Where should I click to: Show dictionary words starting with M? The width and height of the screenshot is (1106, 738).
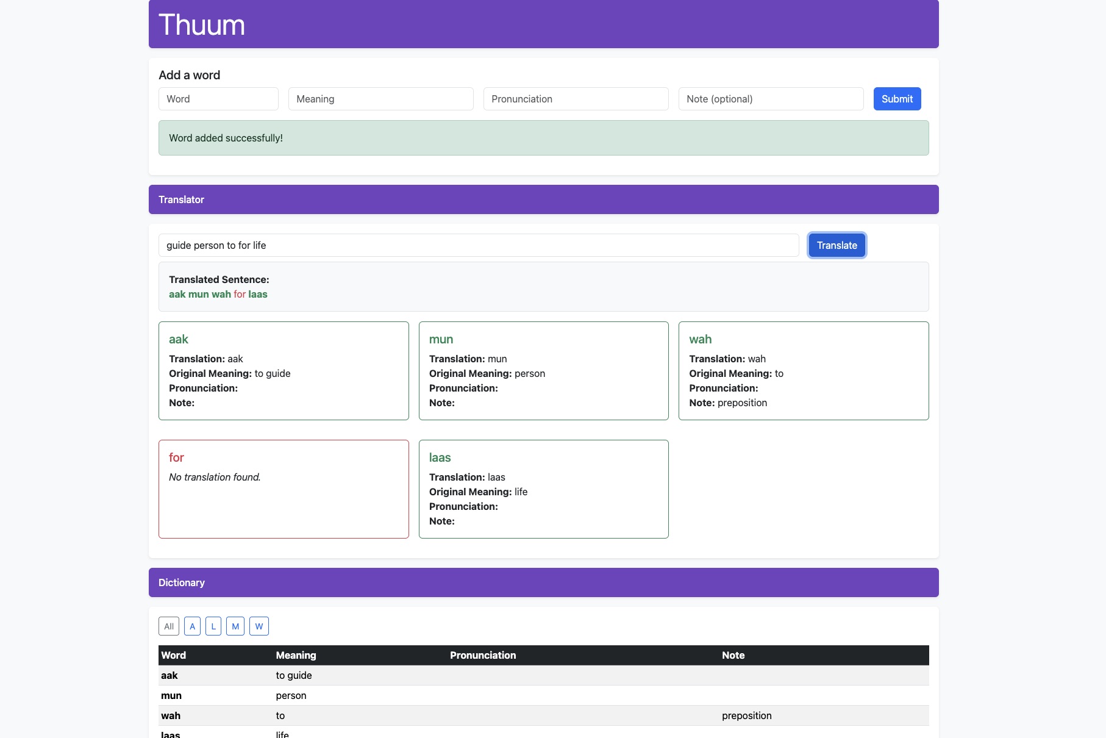[x=235, y=626]
